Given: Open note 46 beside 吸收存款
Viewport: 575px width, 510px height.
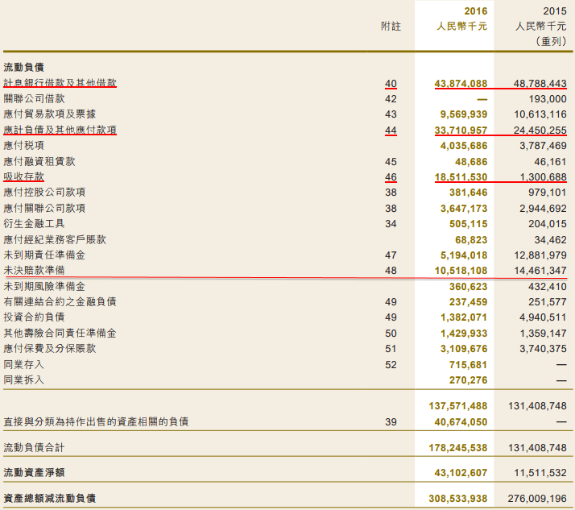Looking at the screenshot, I should pyautogui.click(x=391, y=176).
